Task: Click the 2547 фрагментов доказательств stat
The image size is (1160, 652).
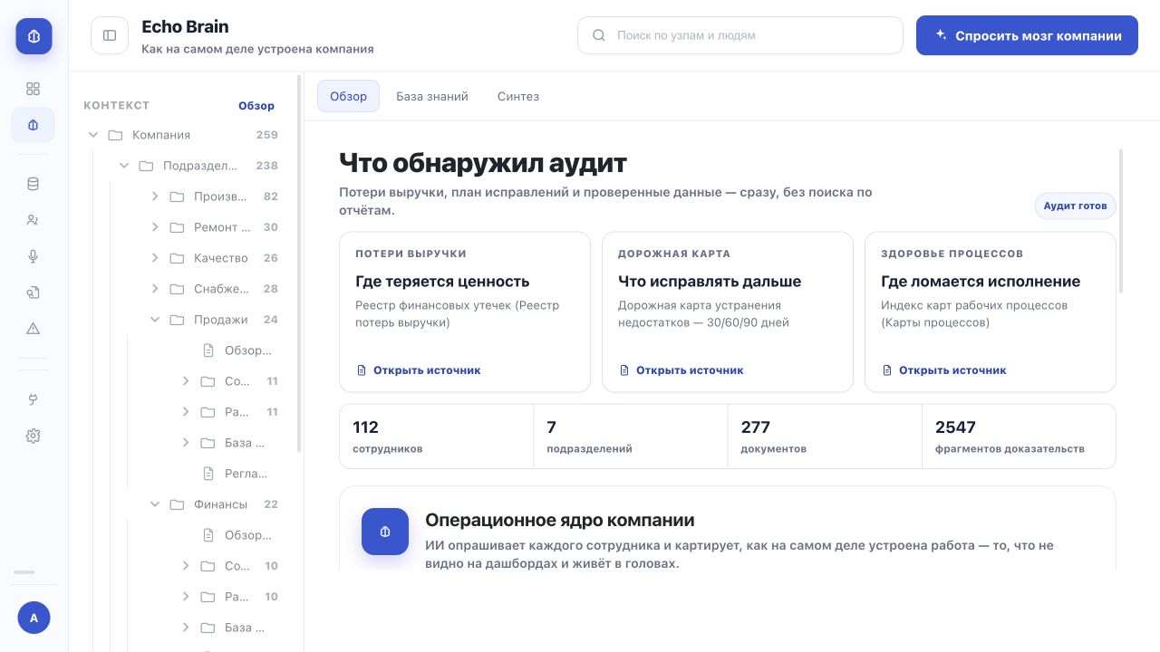Action: 1019,436
